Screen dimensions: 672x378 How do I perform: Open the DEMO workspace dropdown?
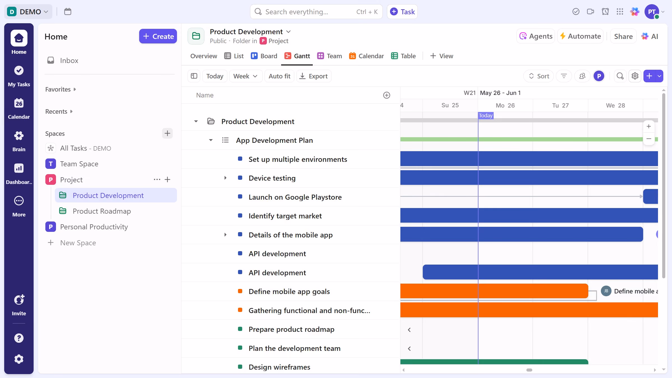(x=28, y=11)
